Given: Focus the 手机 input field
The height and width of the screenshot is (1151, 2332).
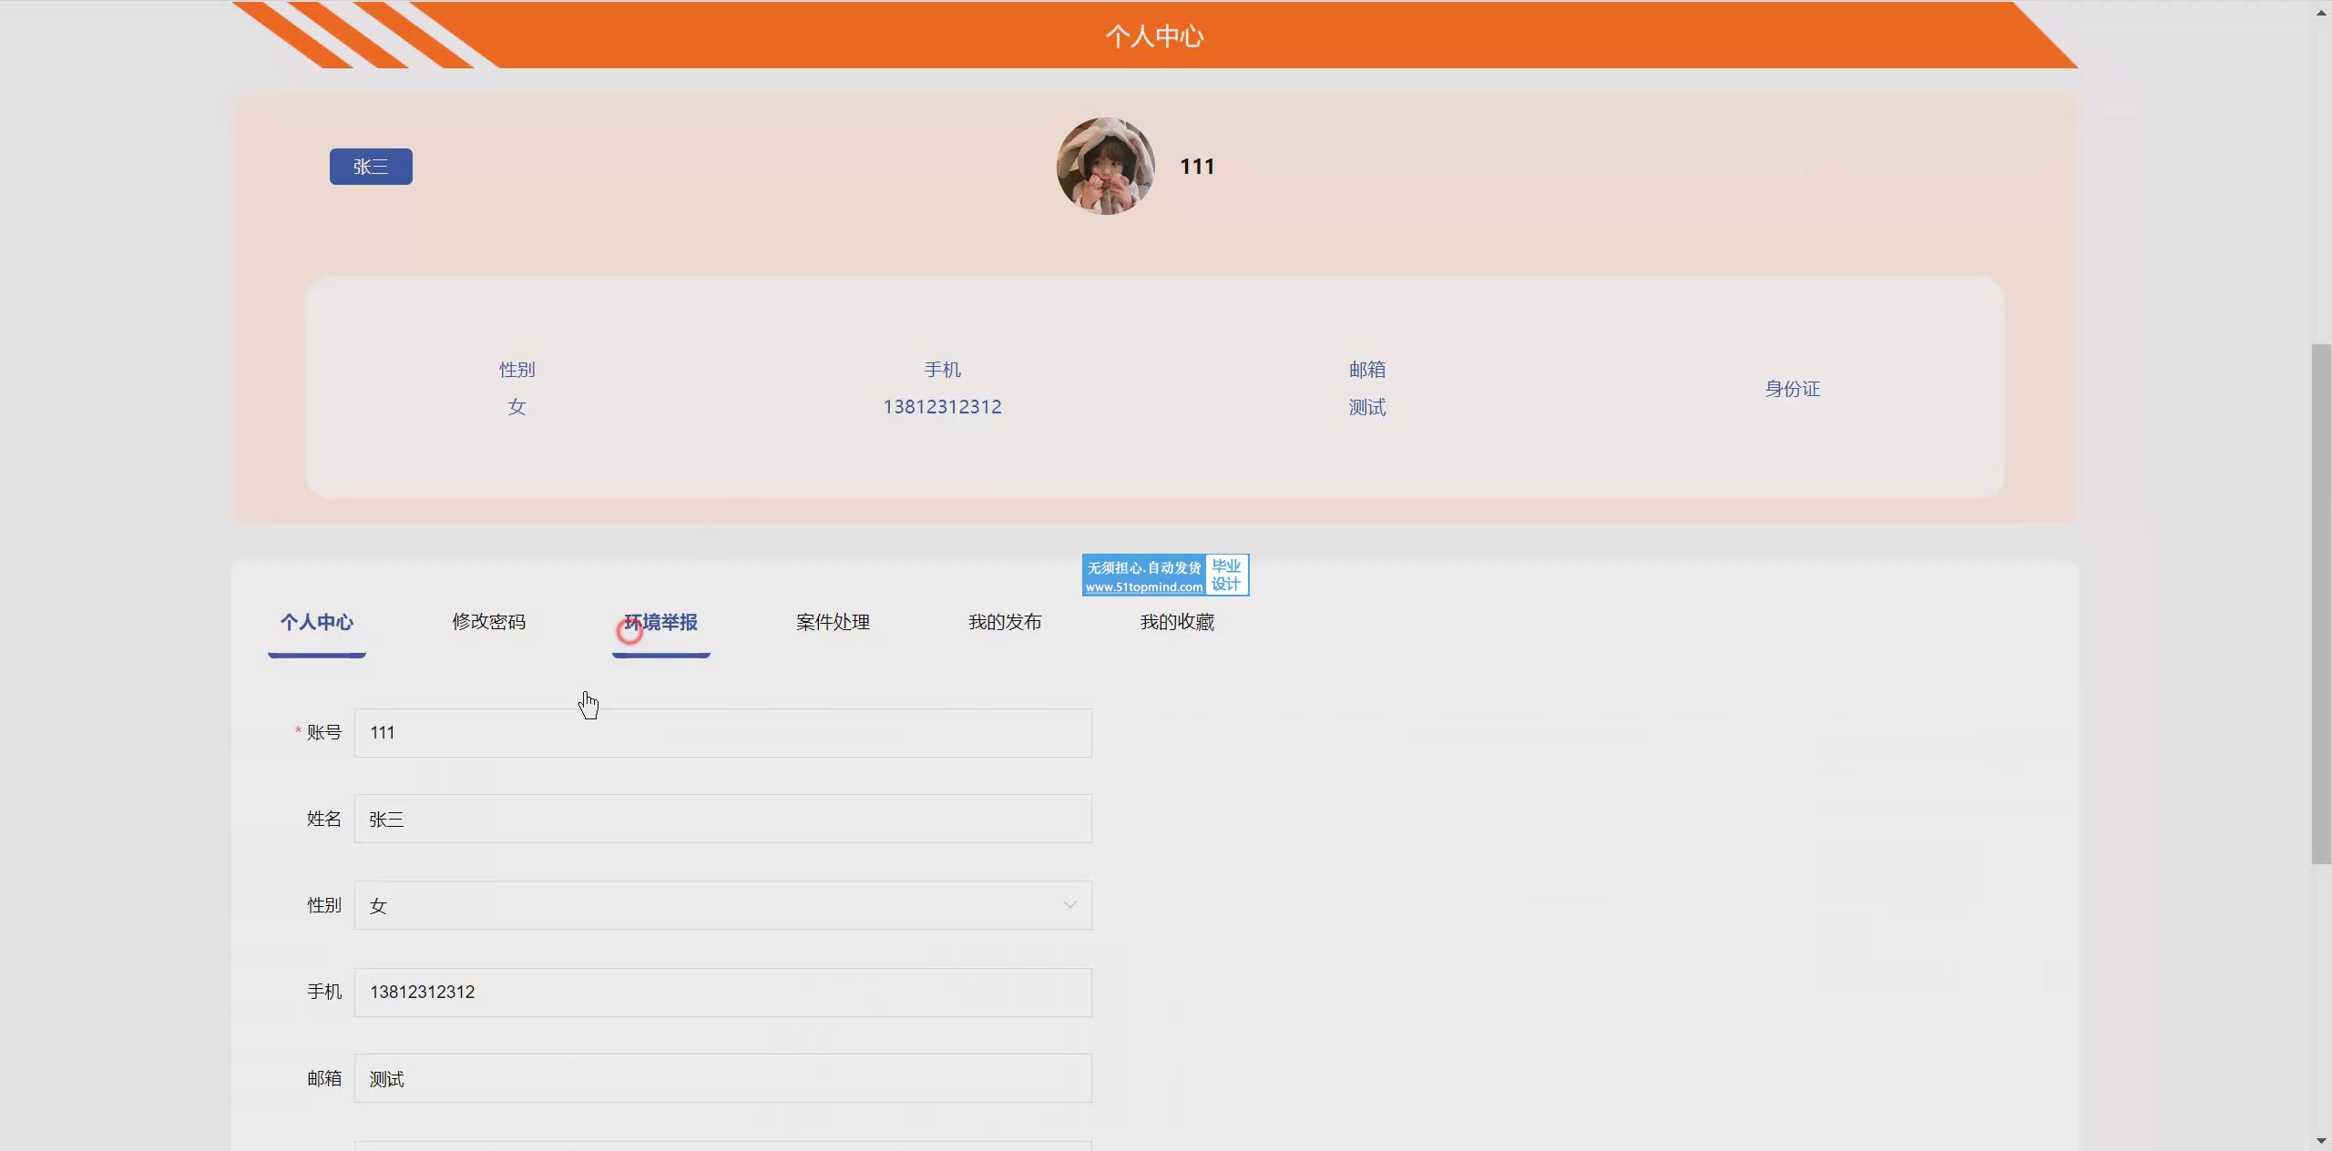Looking at the screenshot, I should (723, 993).
